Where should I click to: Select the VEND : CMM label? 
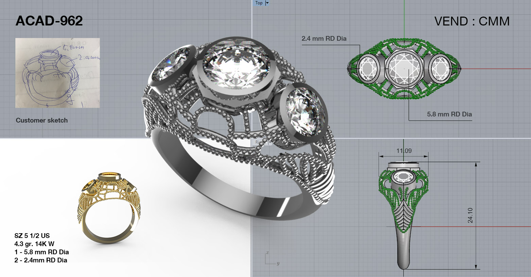[472, 21]
